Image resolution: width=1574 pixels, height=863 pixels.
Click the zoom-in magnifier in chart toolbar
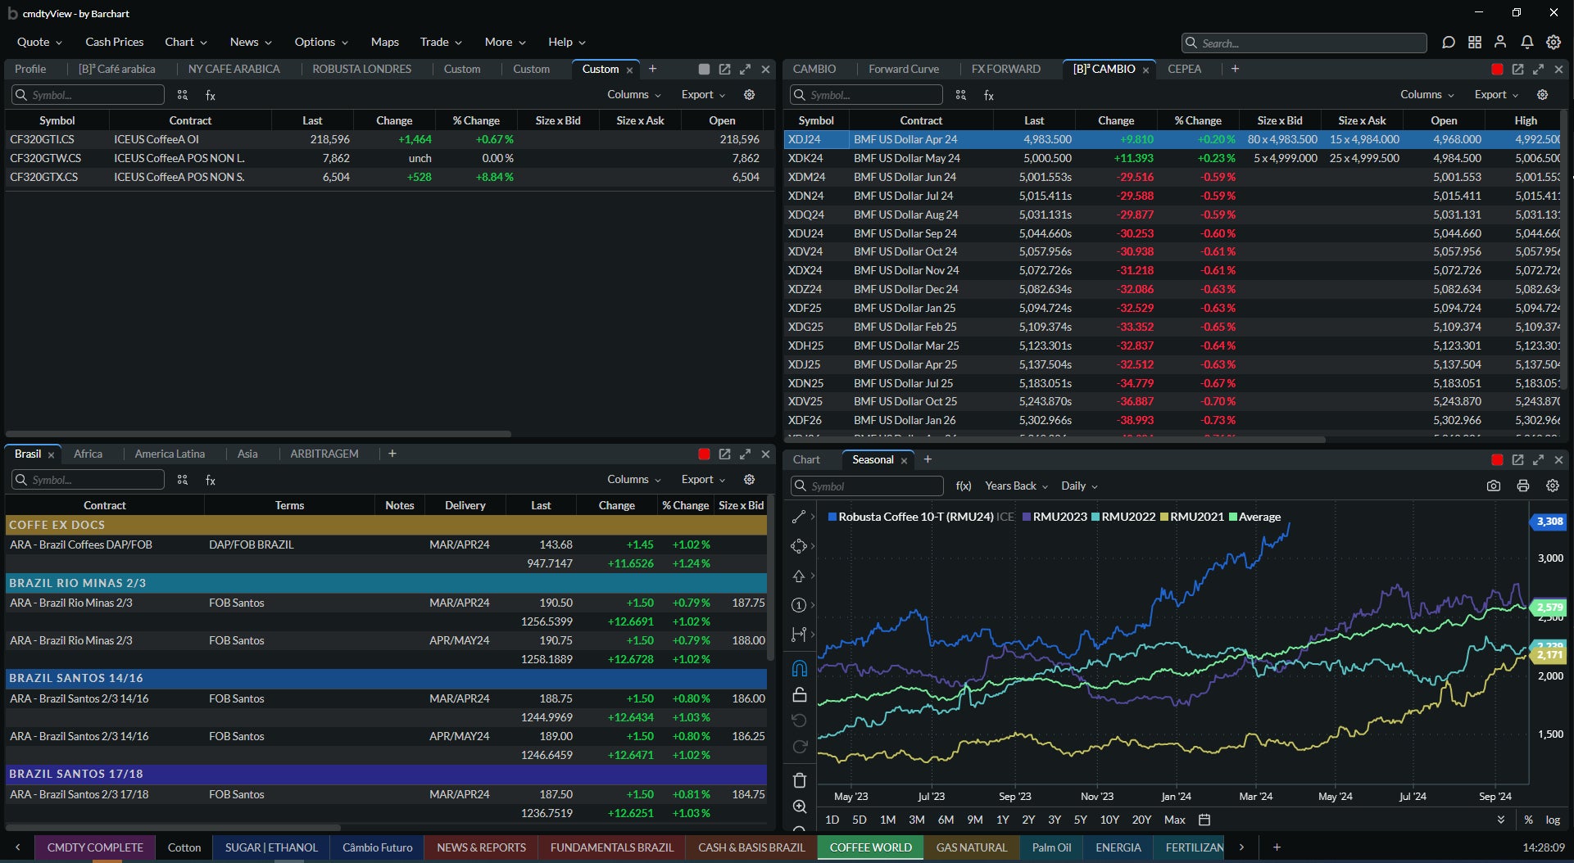tap(800, 807)
